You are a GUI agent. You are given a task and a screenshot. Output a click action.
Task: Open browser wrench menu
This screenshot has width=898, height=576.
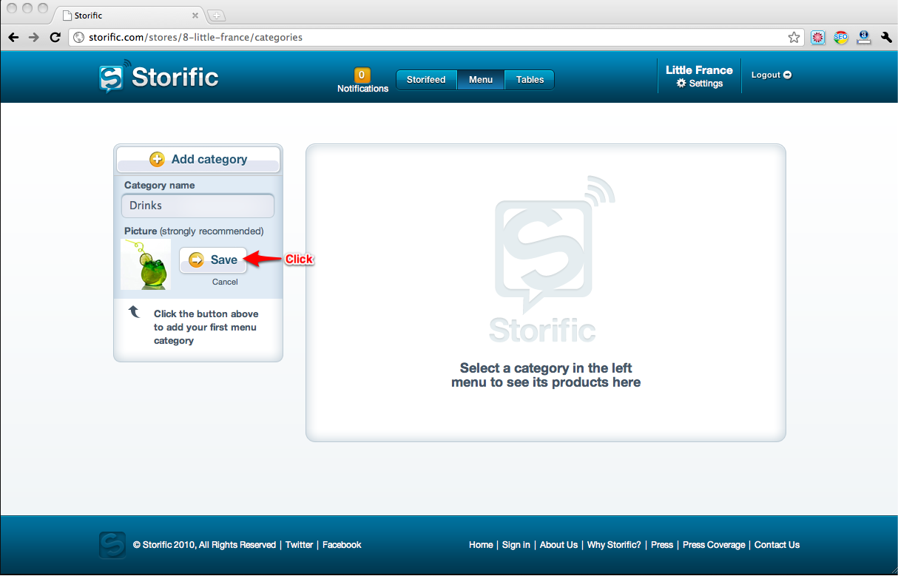pos(886,37)
